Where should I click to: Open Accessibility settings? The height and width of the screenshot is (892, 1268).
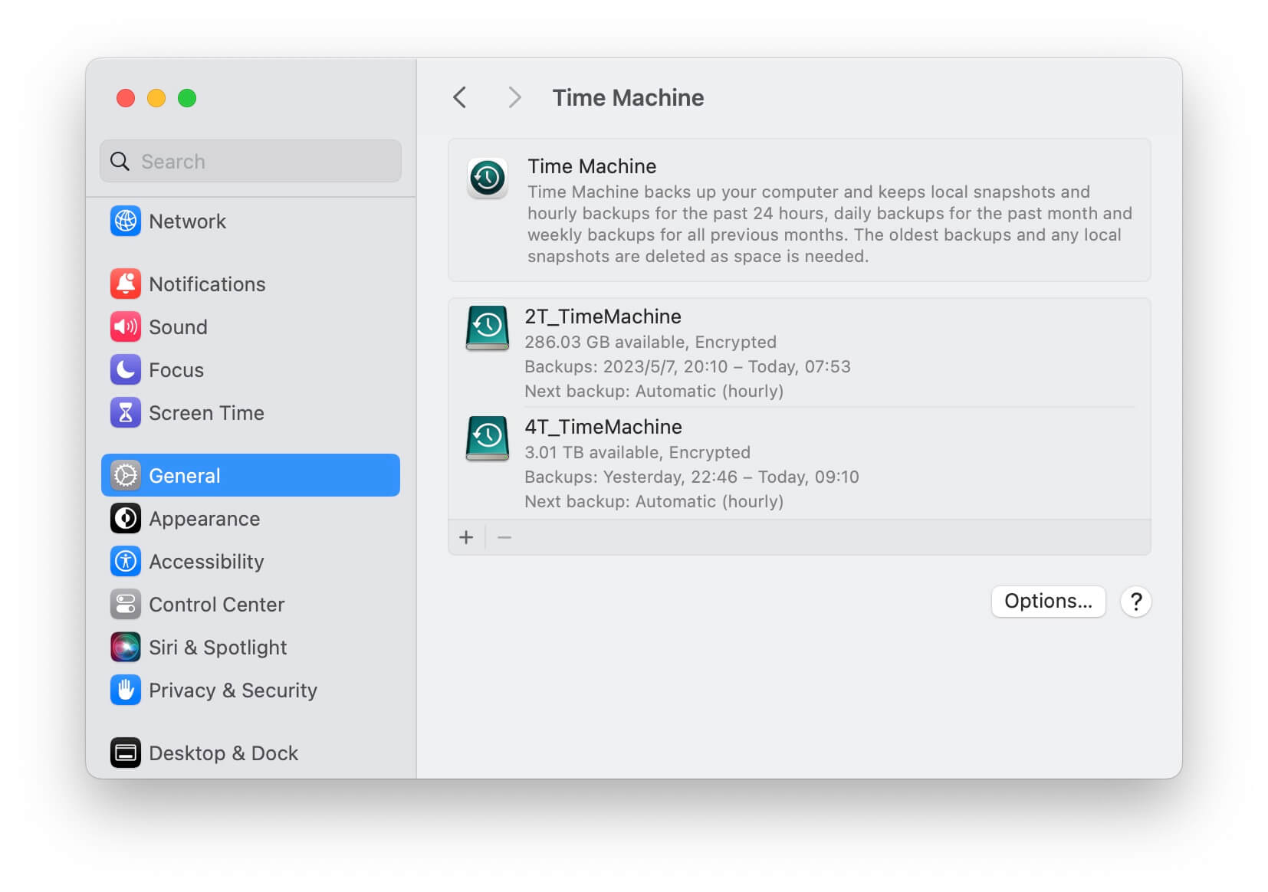tap(251, 562)
